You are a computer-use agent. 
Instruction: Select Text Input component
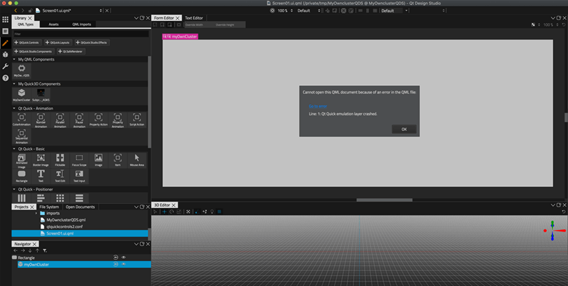click(80, 177)
